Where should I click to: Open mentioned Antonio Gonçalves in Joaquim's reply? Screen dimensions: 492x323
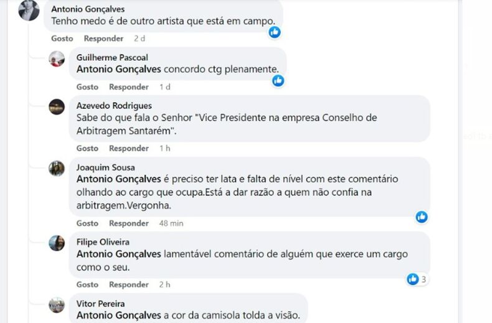pos(119,179)
